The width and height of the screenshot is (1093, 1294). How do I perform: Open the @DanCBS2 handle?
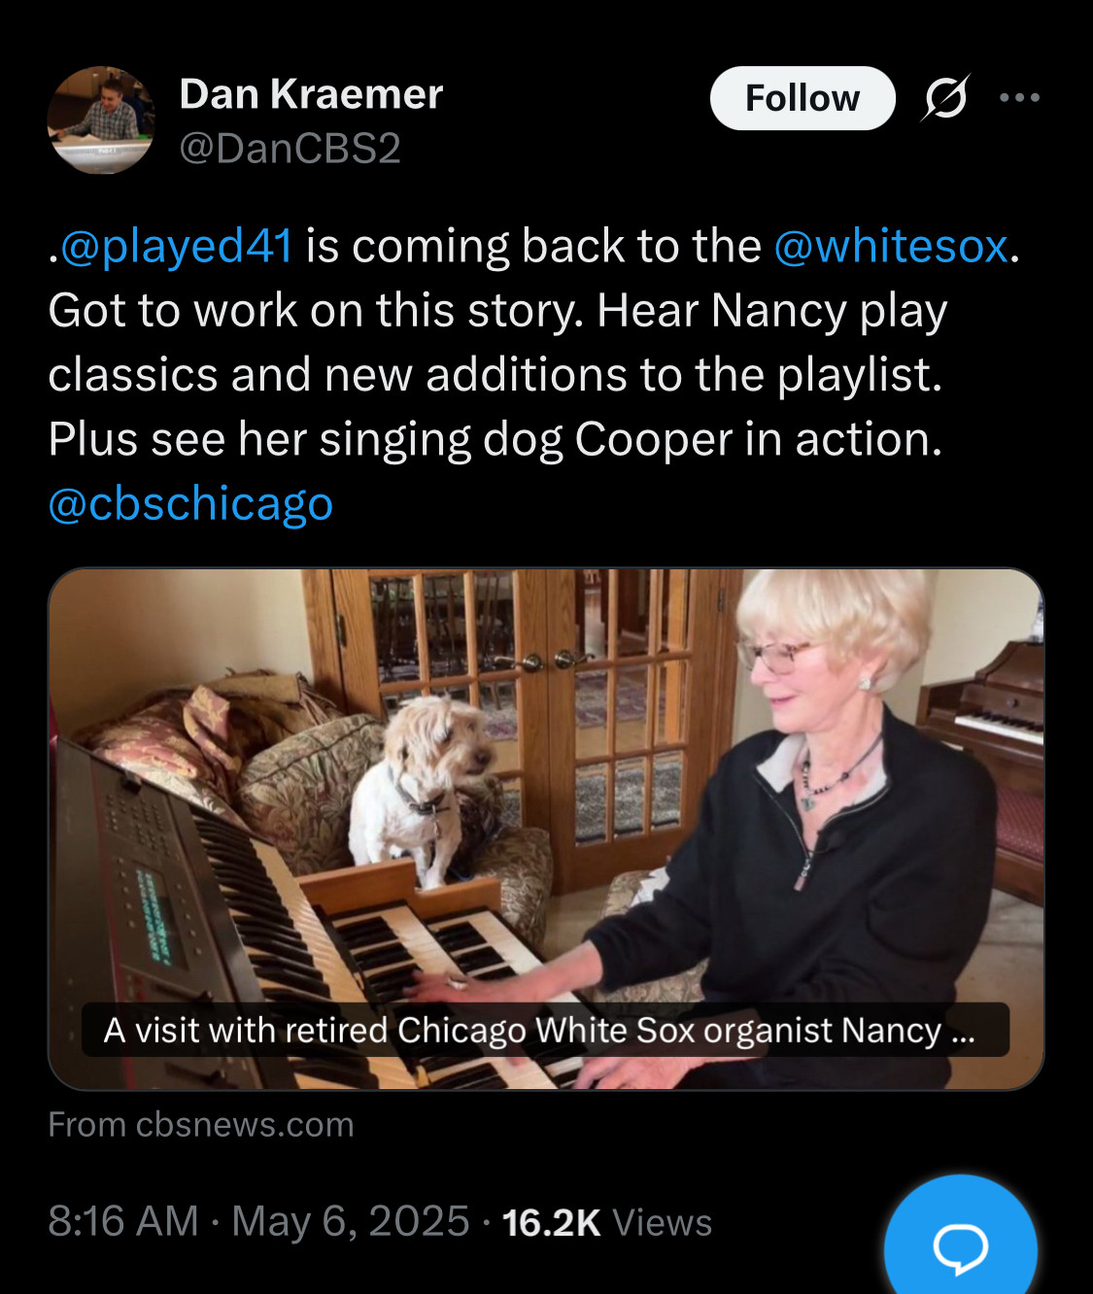pyautogui.click(x=290, y=149)
